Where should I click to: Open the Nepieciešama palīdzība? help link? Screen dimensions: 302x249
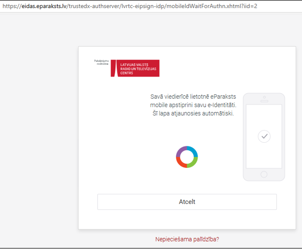[x=187, y=239]
